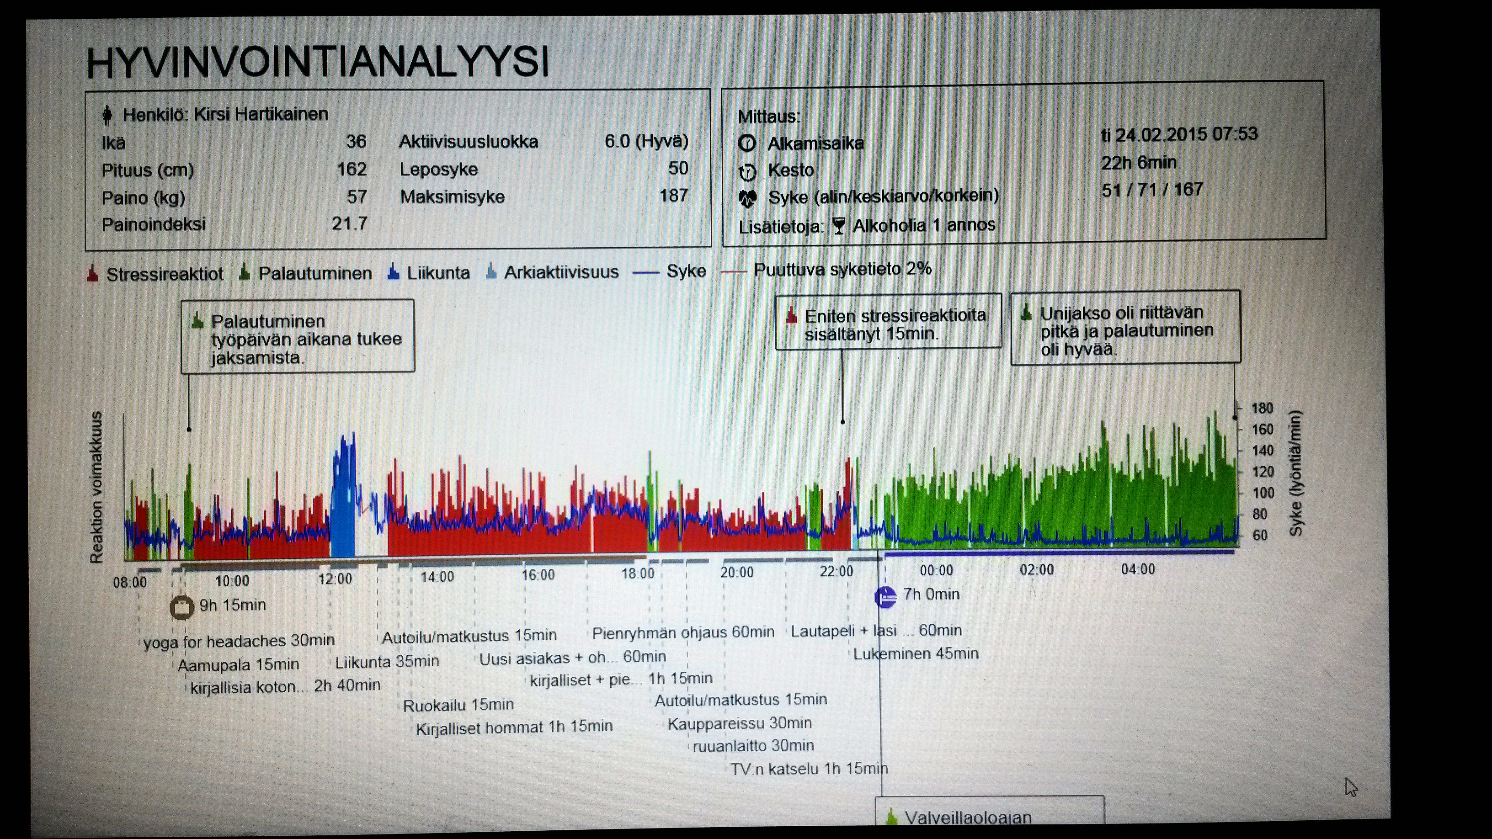The image size is (1492, 839).
Task: Click the Unijakso oli riittävän pitkä box
Action: point(1125,328)
